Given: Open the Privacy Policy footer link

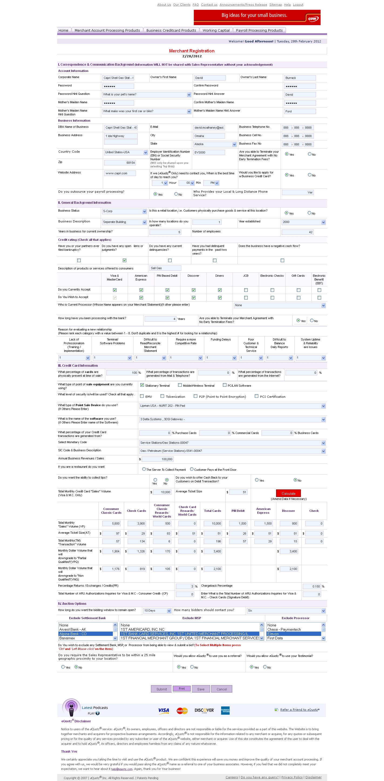Looking at the screenshot, I should (x=292, y=777).
